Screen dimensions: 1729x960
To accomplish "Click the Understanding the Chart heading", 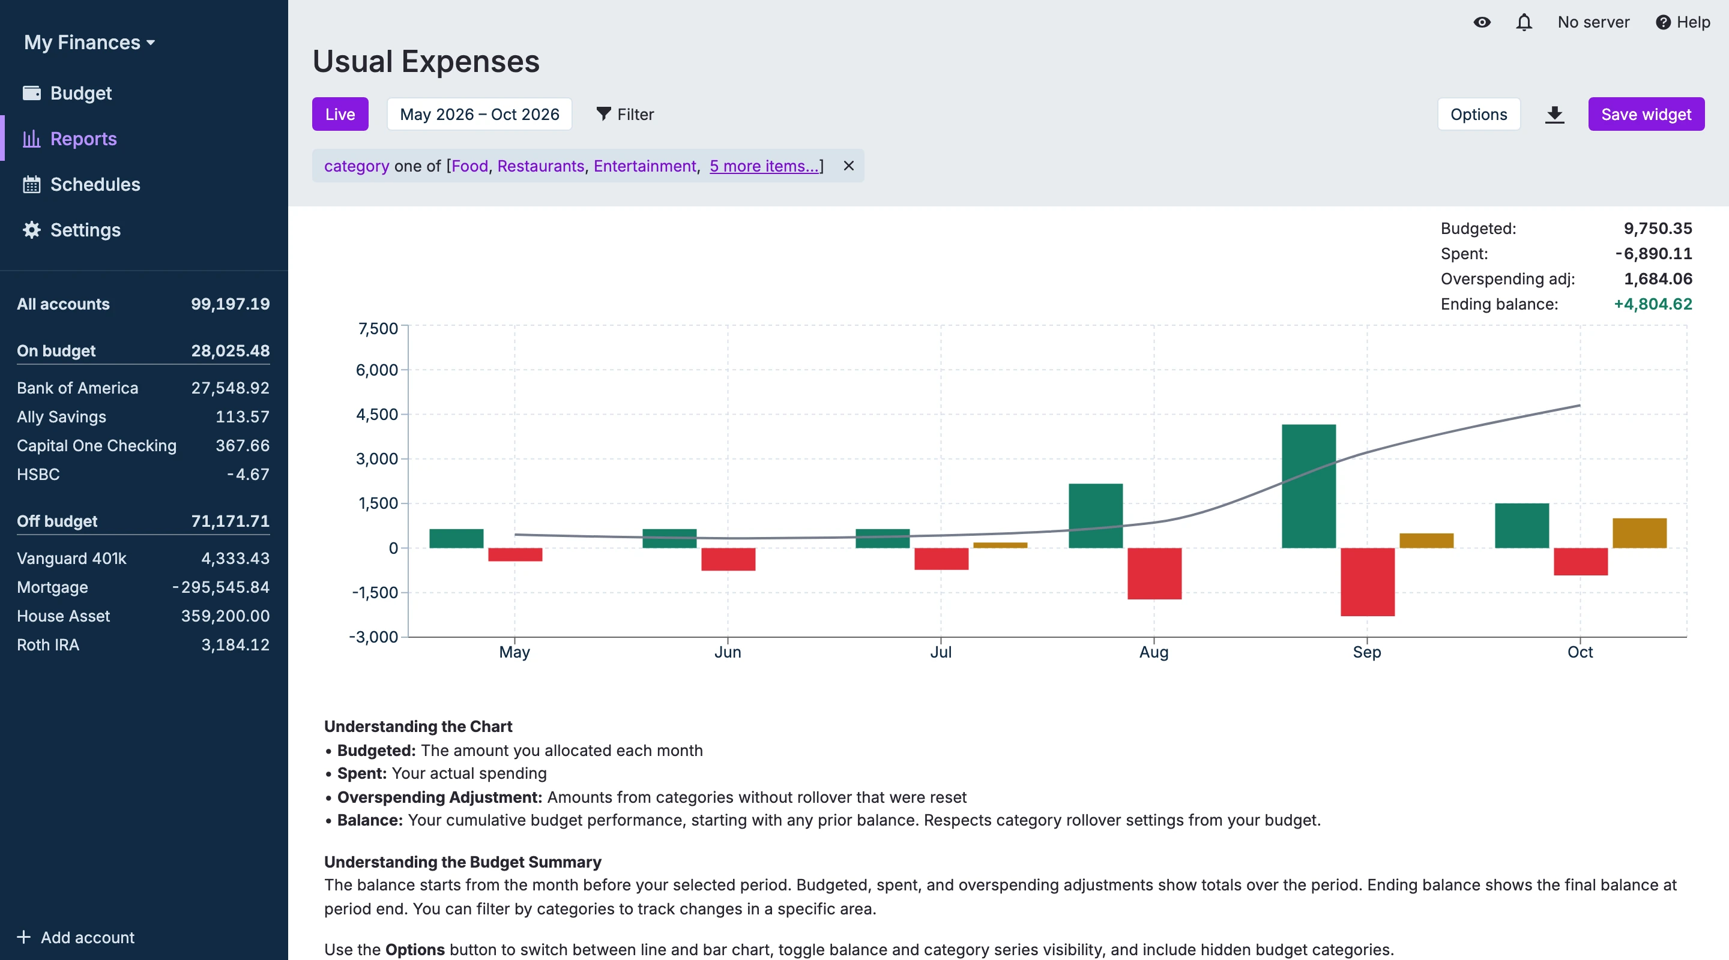I will (418, 727).
